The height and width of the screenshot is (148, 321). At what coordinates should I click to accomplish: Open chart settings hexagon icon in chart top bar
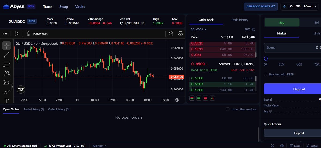(180, 34)
